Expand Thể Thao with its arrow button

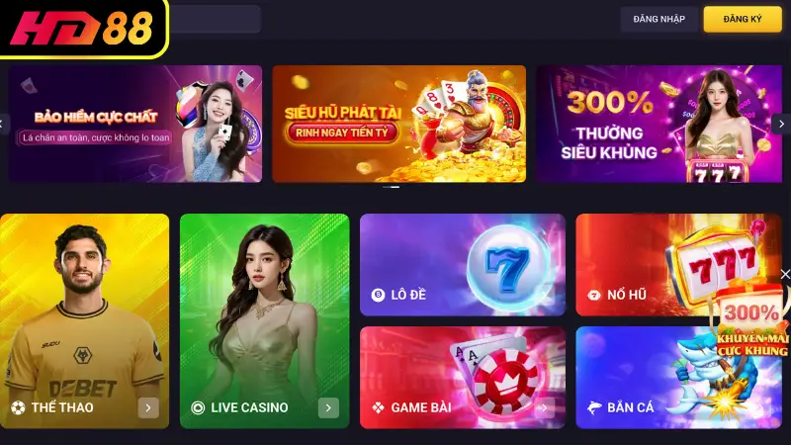[148, 407]
